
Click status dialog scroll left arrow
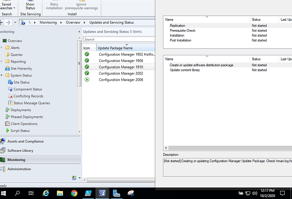pos(166,148)
